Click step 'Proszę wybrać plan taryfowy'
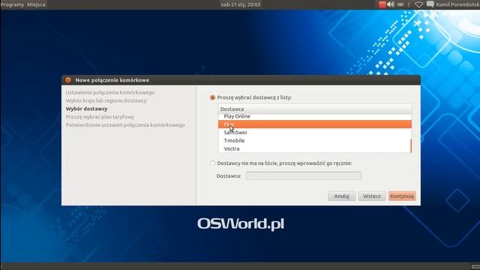The width and height of the screenshot is (480, 270). [x=100, y=117]
